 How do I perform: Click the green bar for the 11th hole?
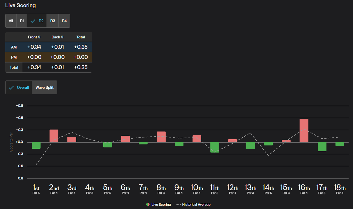pyautogui.click(x=215, y=147)
